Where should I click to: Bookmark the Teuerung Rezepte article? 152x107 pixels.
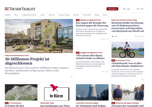click(x=107, y=39)
